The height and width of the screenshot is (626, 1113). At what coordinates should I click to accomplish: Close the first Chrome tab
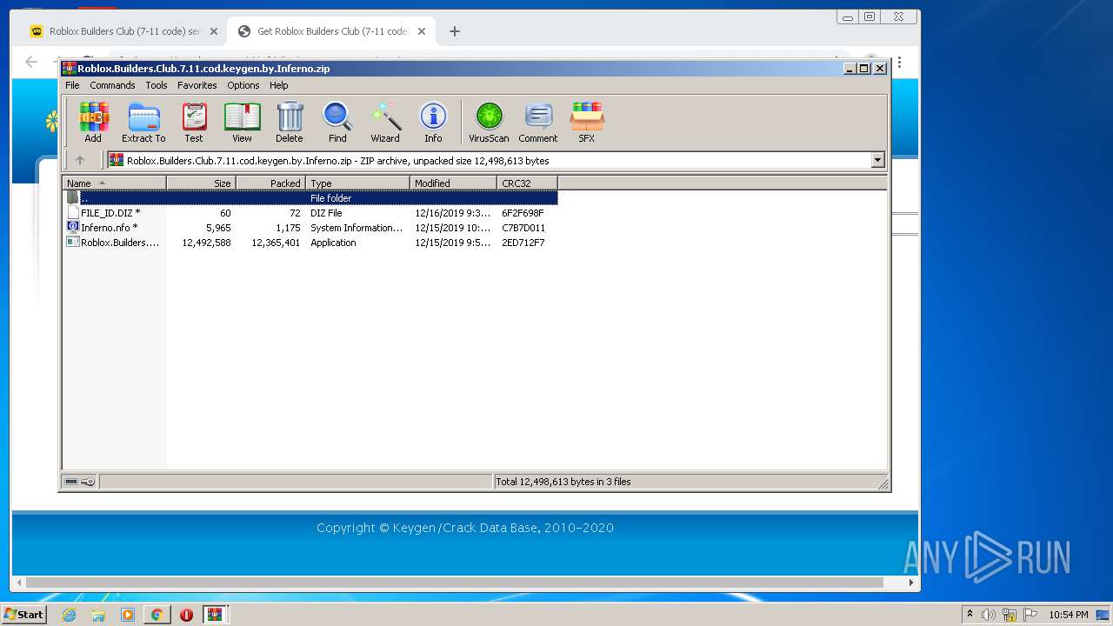(214, 31)
